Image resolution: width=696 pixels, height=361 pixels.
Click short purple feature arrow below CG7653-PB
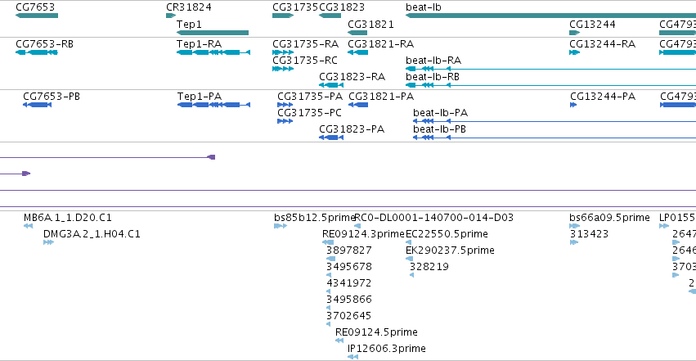26,174
